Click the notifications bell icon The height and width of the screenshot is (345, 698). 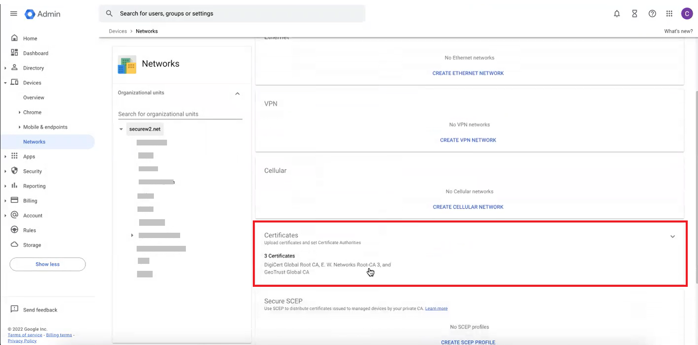point(617,14)
